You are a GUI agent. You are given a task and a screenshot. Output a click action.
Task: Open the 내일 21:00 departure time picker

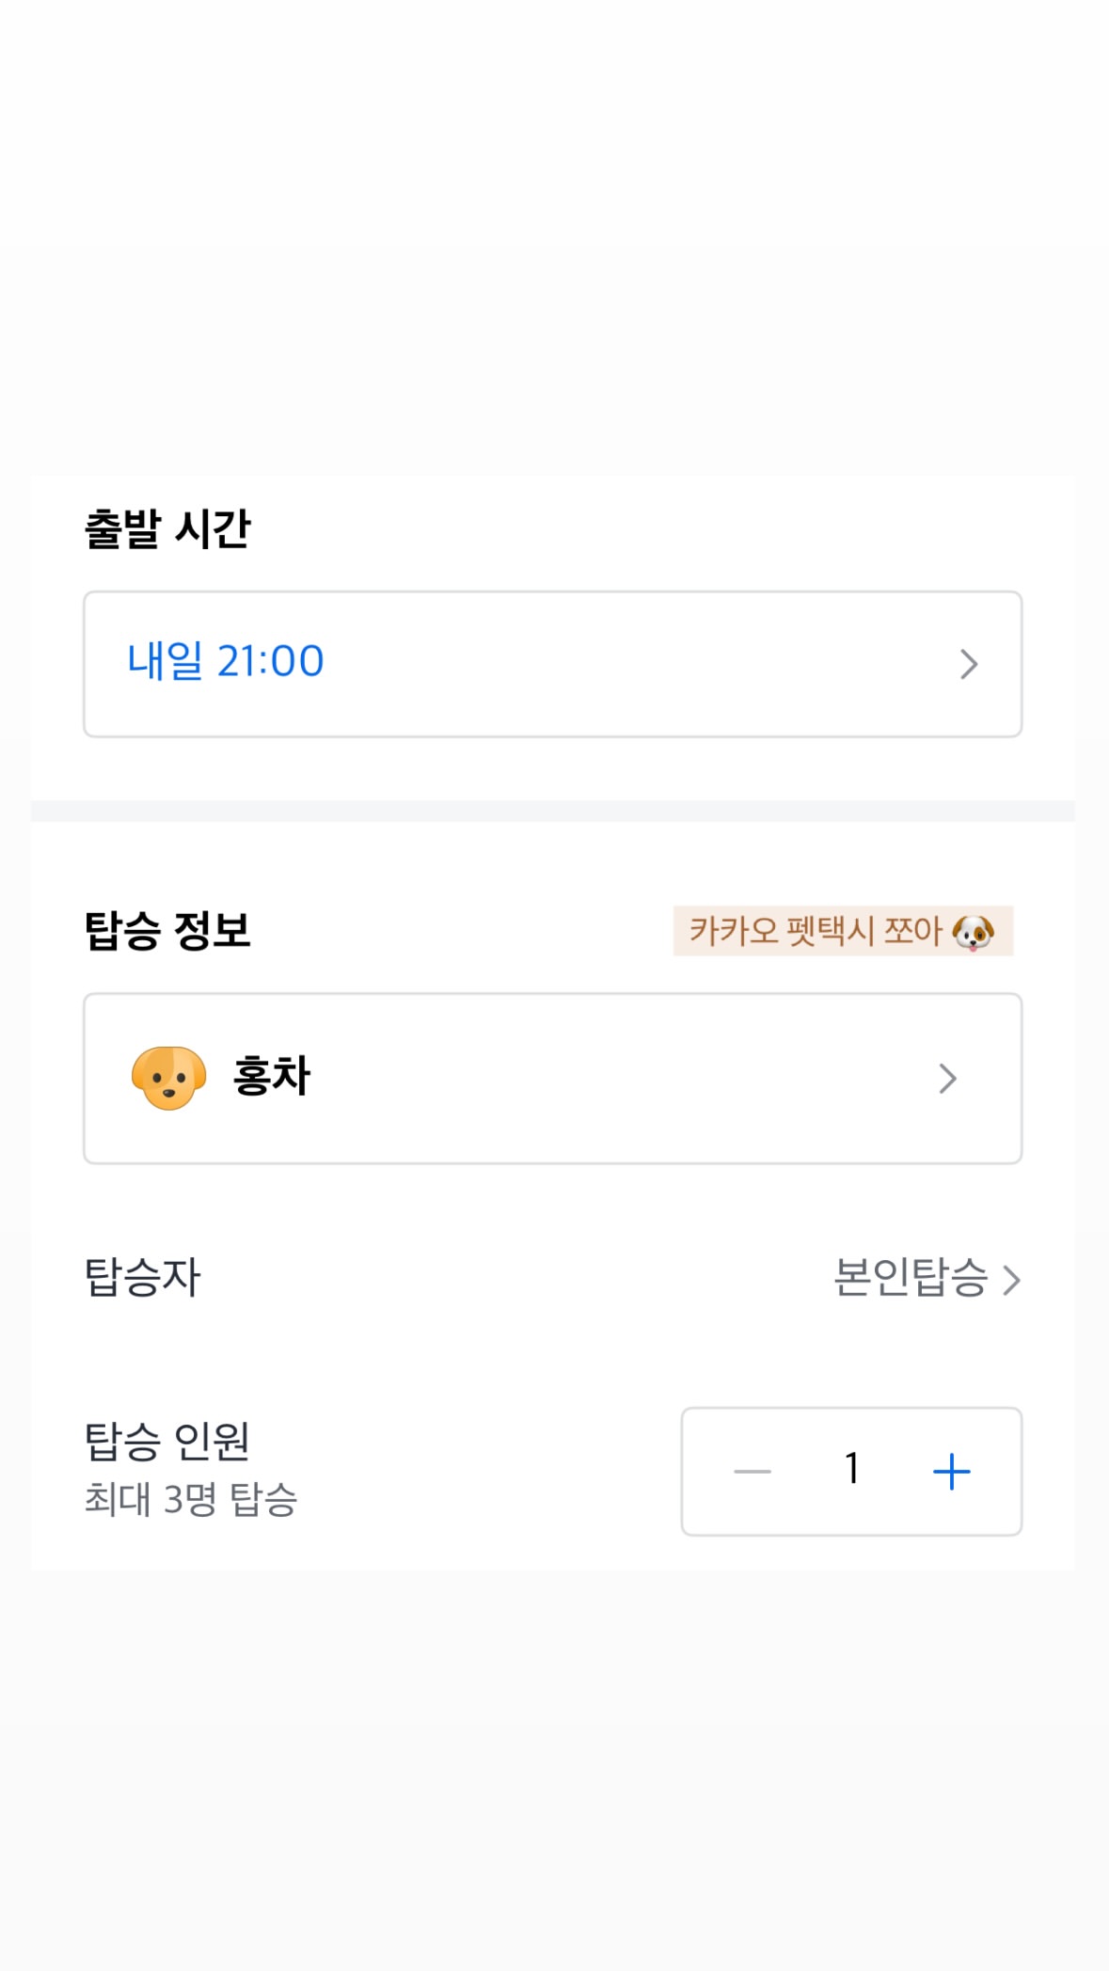[552, 664]
